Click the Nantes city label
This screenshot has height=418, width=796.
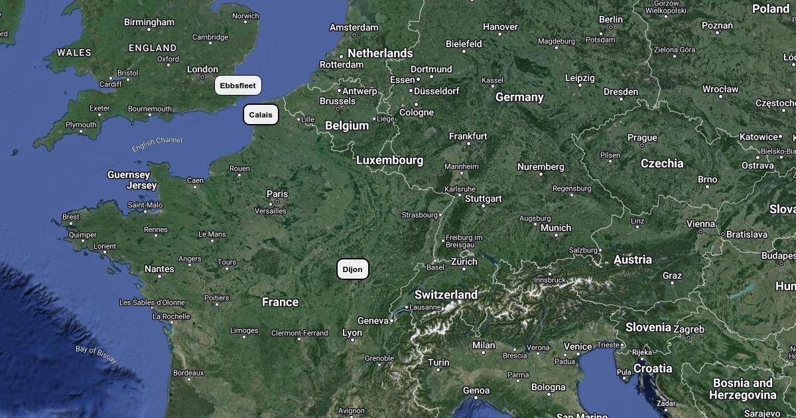click(159, 269)
